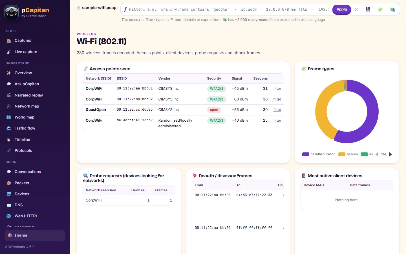This screenshot has width=406, height=254.
Task: Filter on the GuestOpen access point
Action: [x=277, y=110]
